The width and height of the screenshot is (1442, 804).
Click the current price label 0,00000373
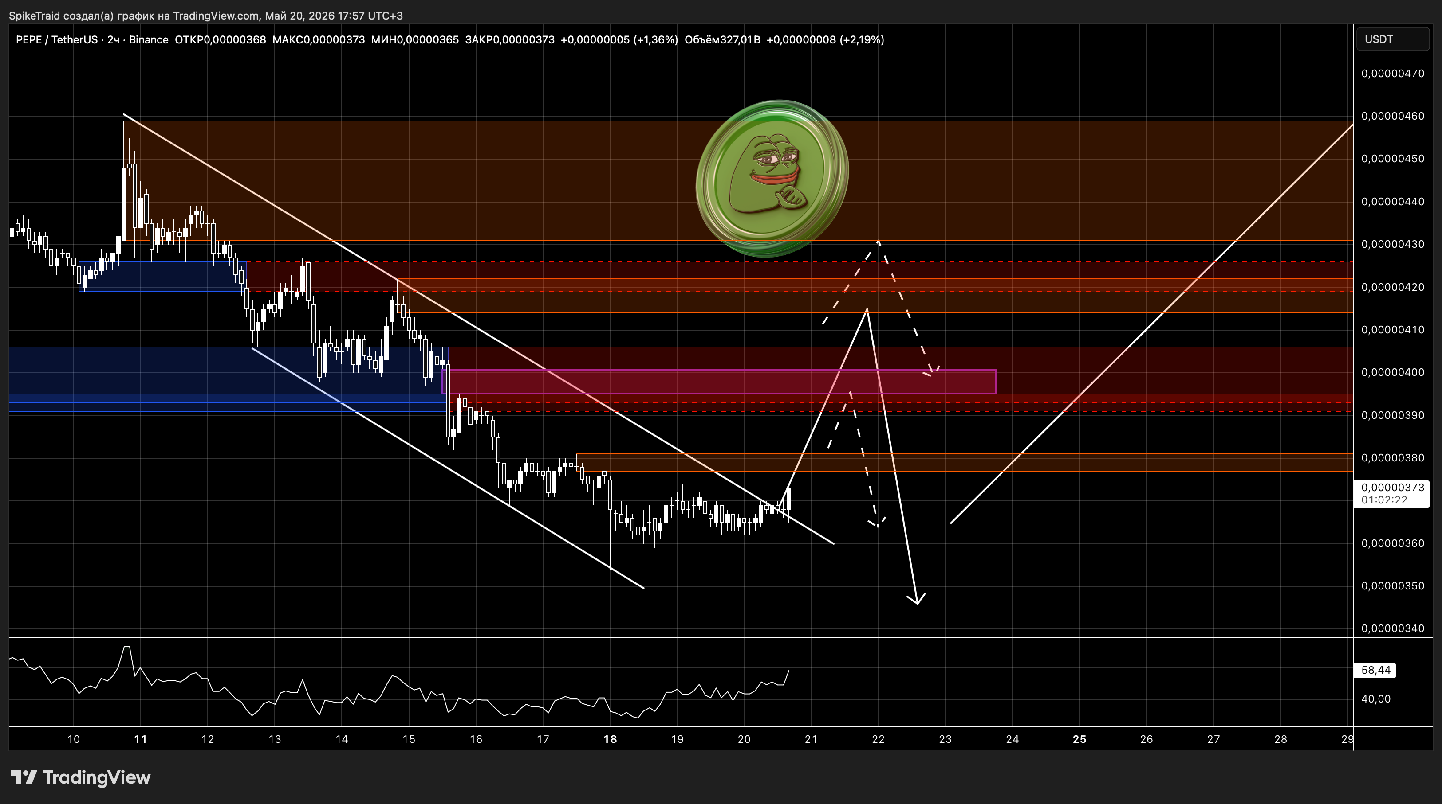point(1393,488)
